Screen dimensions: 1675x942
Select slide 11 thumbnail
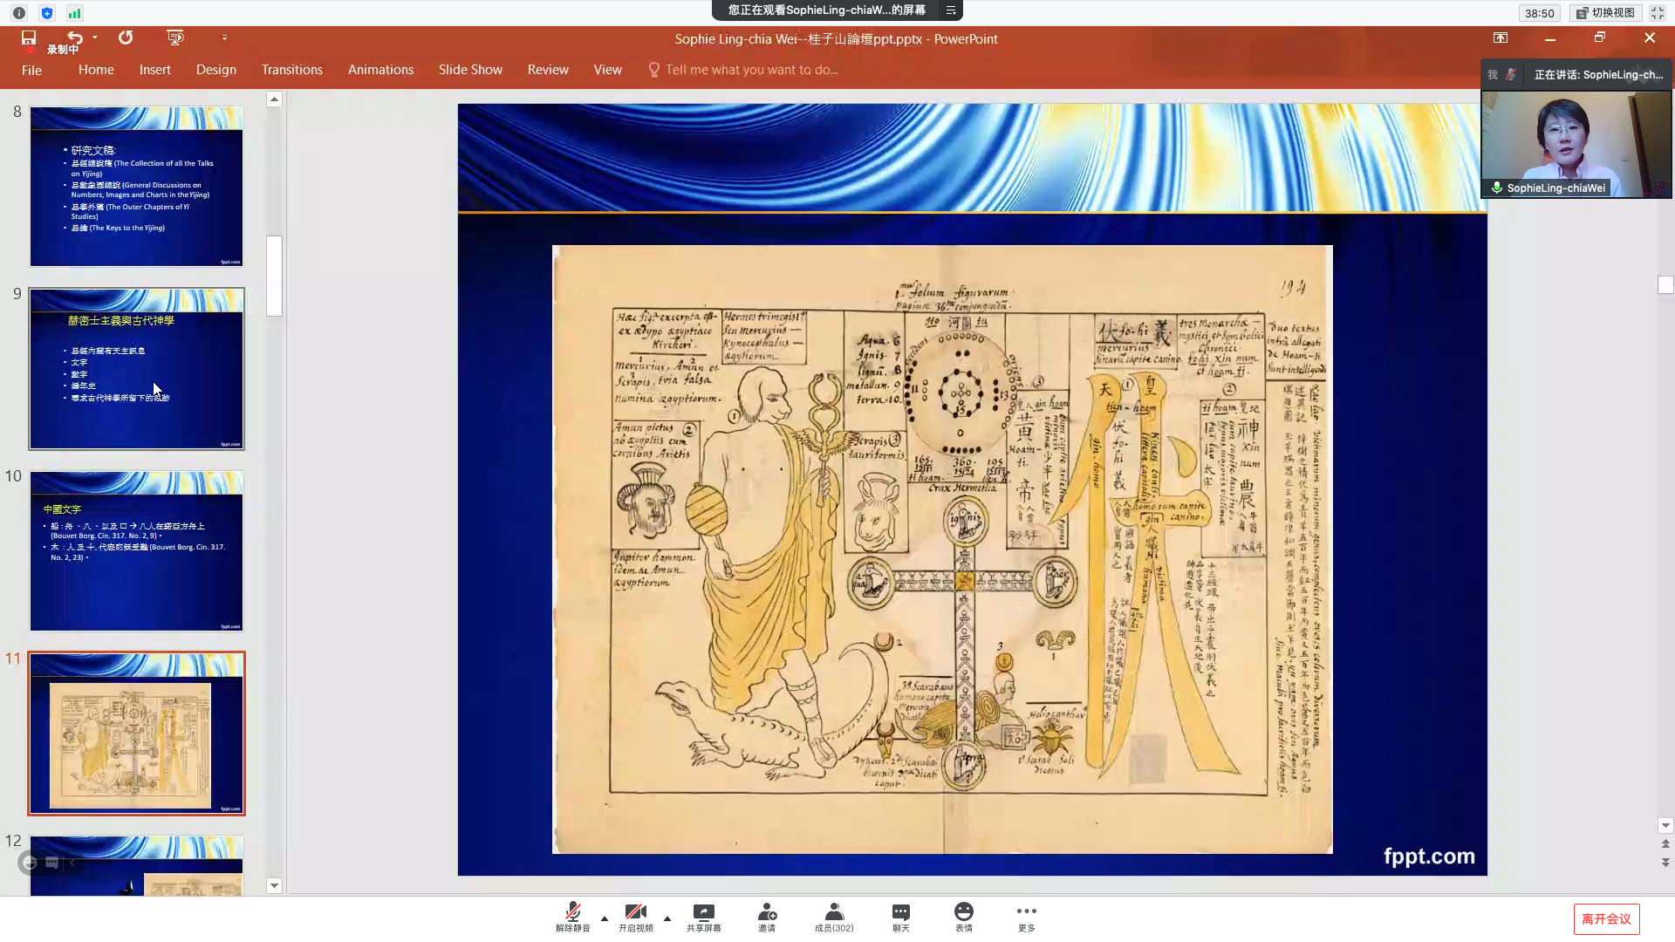coord(137,734)
